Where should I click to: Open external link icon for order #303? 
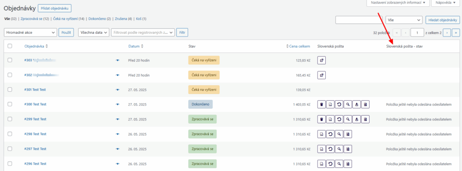tap(321, 60)
